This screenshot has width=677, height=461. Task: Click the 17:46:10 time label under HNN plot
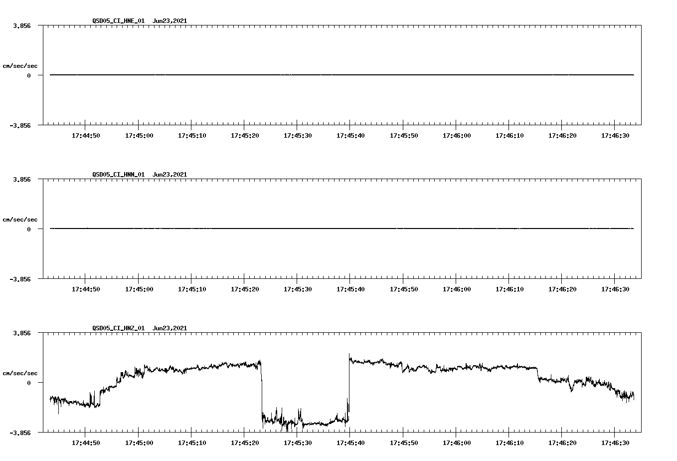[509, 289]
